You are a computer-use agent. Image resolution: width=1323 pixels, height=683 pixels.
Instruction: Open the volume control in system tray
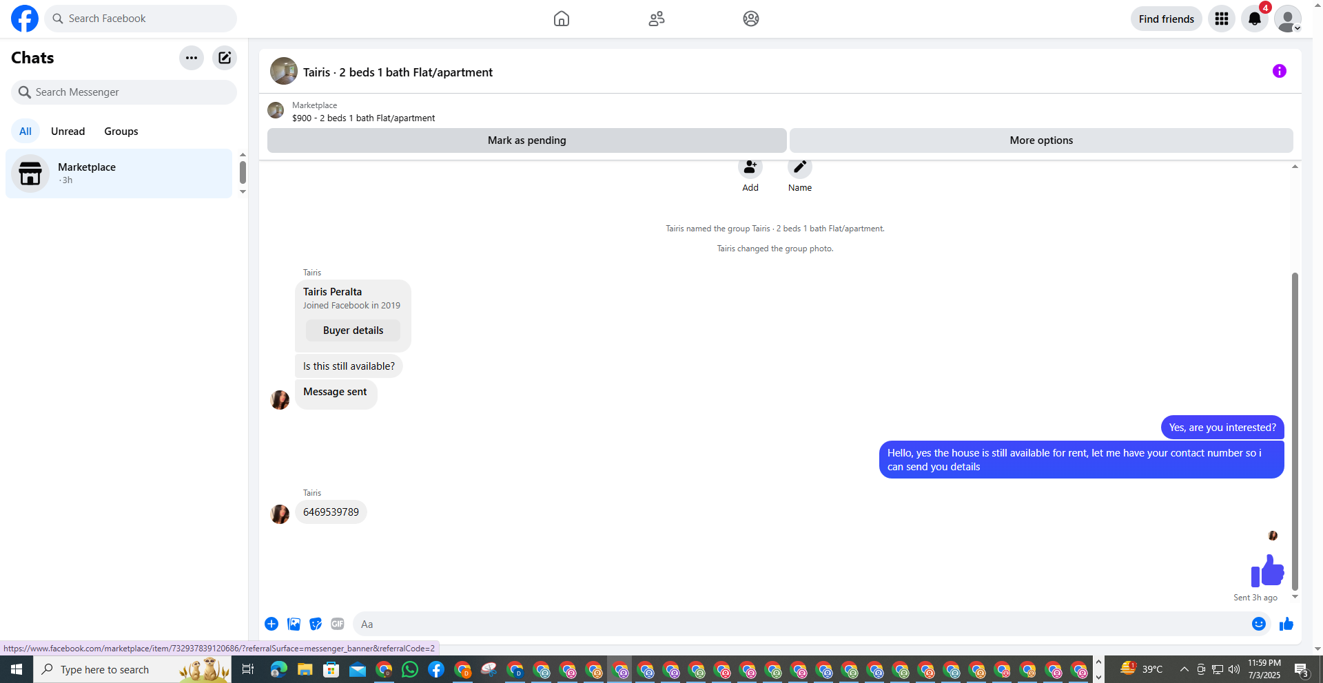(1234, 669)
